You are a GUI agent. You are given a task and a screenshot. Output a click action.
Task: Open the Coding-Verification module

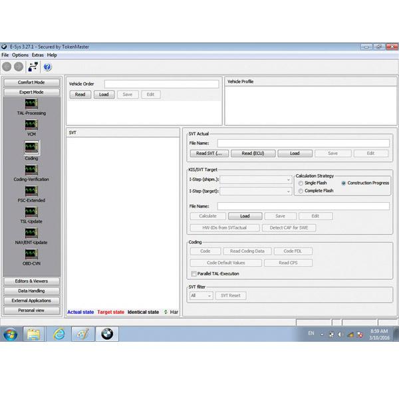[31, 170]
